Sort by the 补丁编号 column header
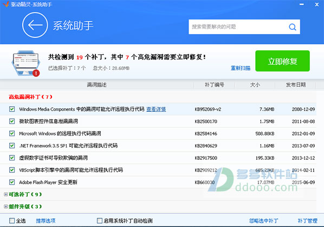 [x=214, y=85]
